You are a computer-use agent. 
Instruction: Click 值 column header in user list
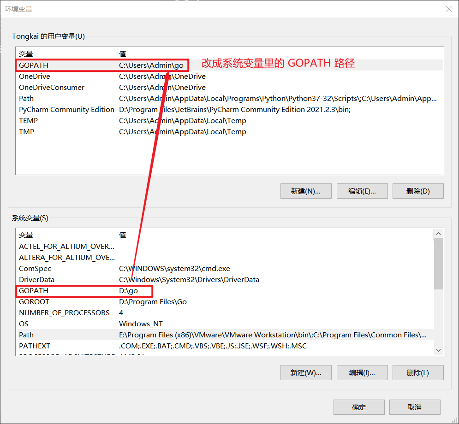pos(280,54)
